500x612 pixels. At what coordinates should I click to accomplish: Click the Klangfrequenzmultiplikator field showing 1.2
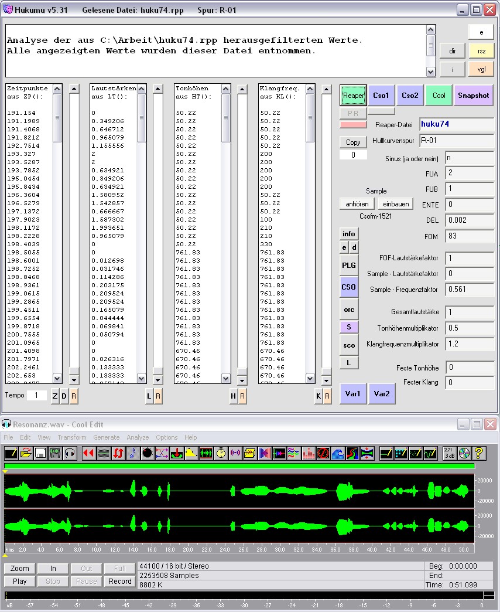pos(470,344)
